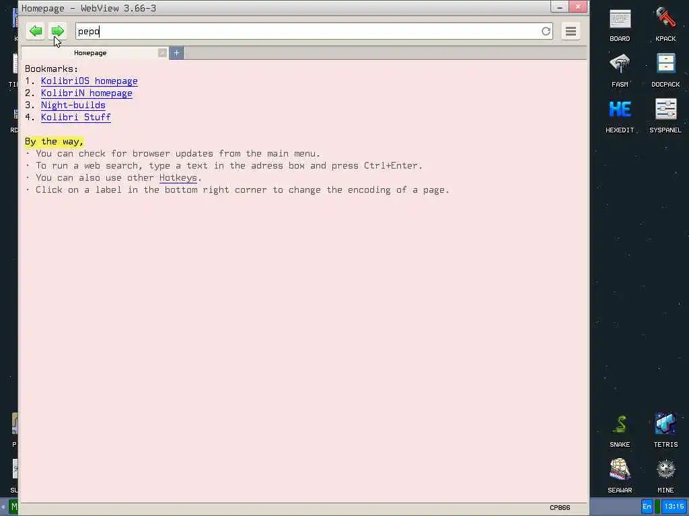This screenshot has width=689, height=516.
Task: Start the SEAWAR game icon
Action: pyautogui.click(x=620, y=476)
